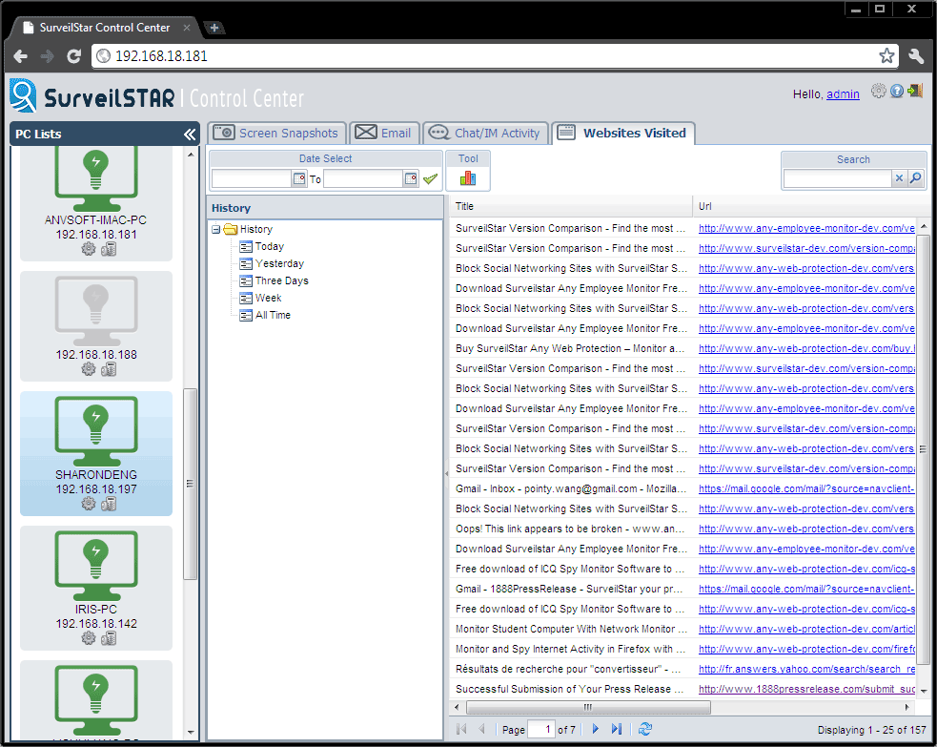This screenshot has width=937, height=747.
Task: Open the start date calendar picker
Action: (299, 178)
